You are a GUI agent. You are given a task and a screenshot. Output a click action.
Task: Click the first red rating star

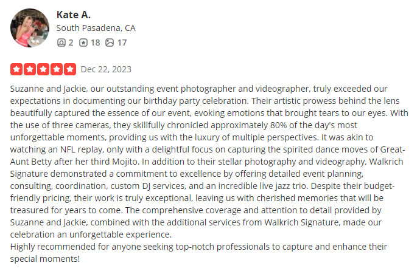[16, 69]
